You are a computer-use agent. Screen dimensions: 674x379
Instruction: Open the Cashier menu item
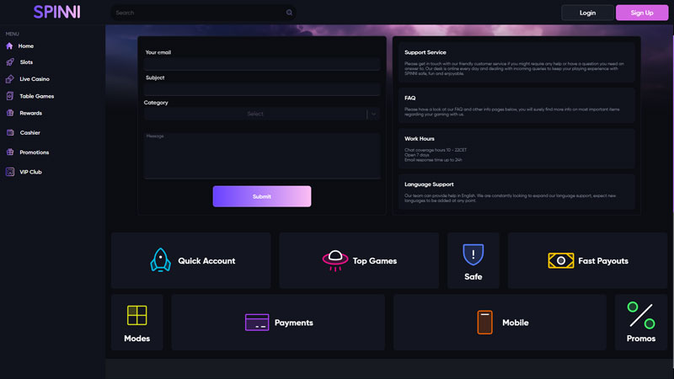tap(29, 133)
